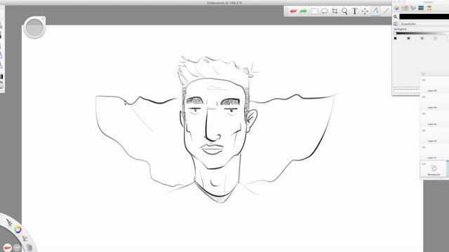Pick the dark gray swatch under slider
Viewport: 449px width, 252px height.
click(x=408, y=38)
